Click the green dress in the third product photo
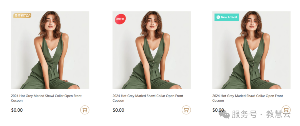The image size is (300, 126). 251,72
